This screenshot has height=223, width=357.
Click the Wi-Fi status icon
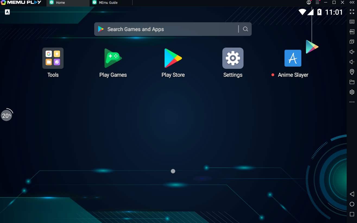click(302, 12)
